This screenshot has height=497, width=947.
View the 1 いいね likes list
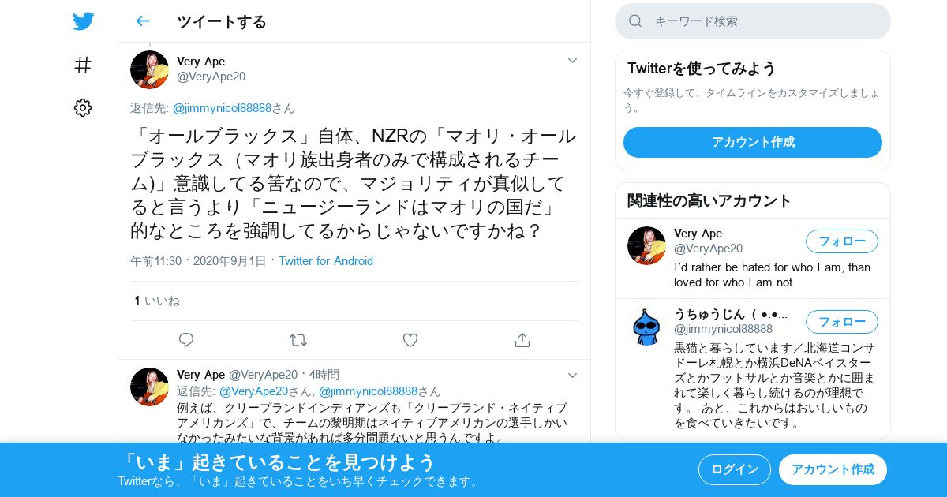click(x=157, y=301)
